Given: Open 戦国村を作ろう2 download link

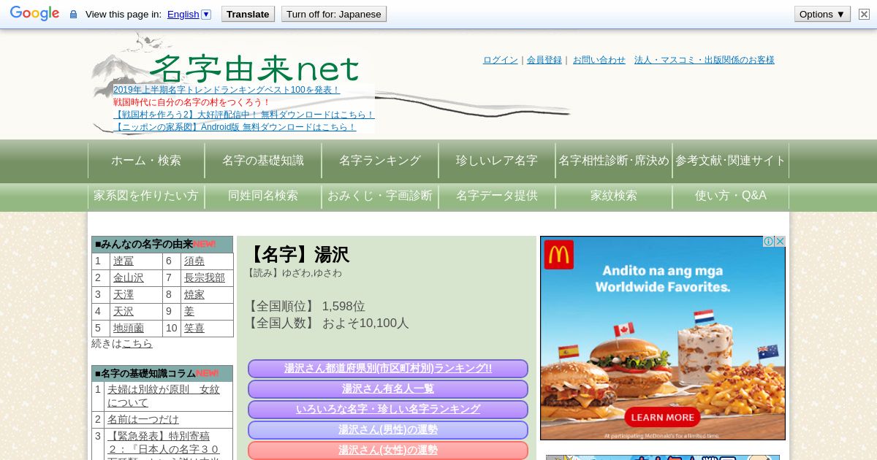Looking at the screenshot, I should pos(244,115).
